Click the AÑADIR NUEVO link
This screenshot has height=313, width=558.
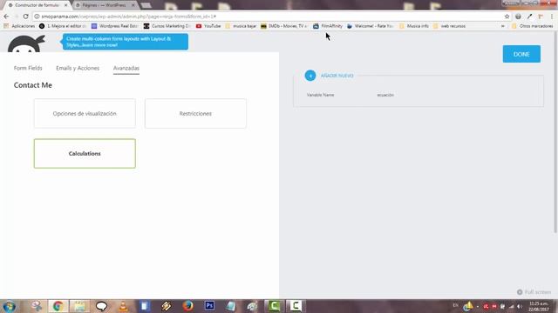(x=337, y=76)
